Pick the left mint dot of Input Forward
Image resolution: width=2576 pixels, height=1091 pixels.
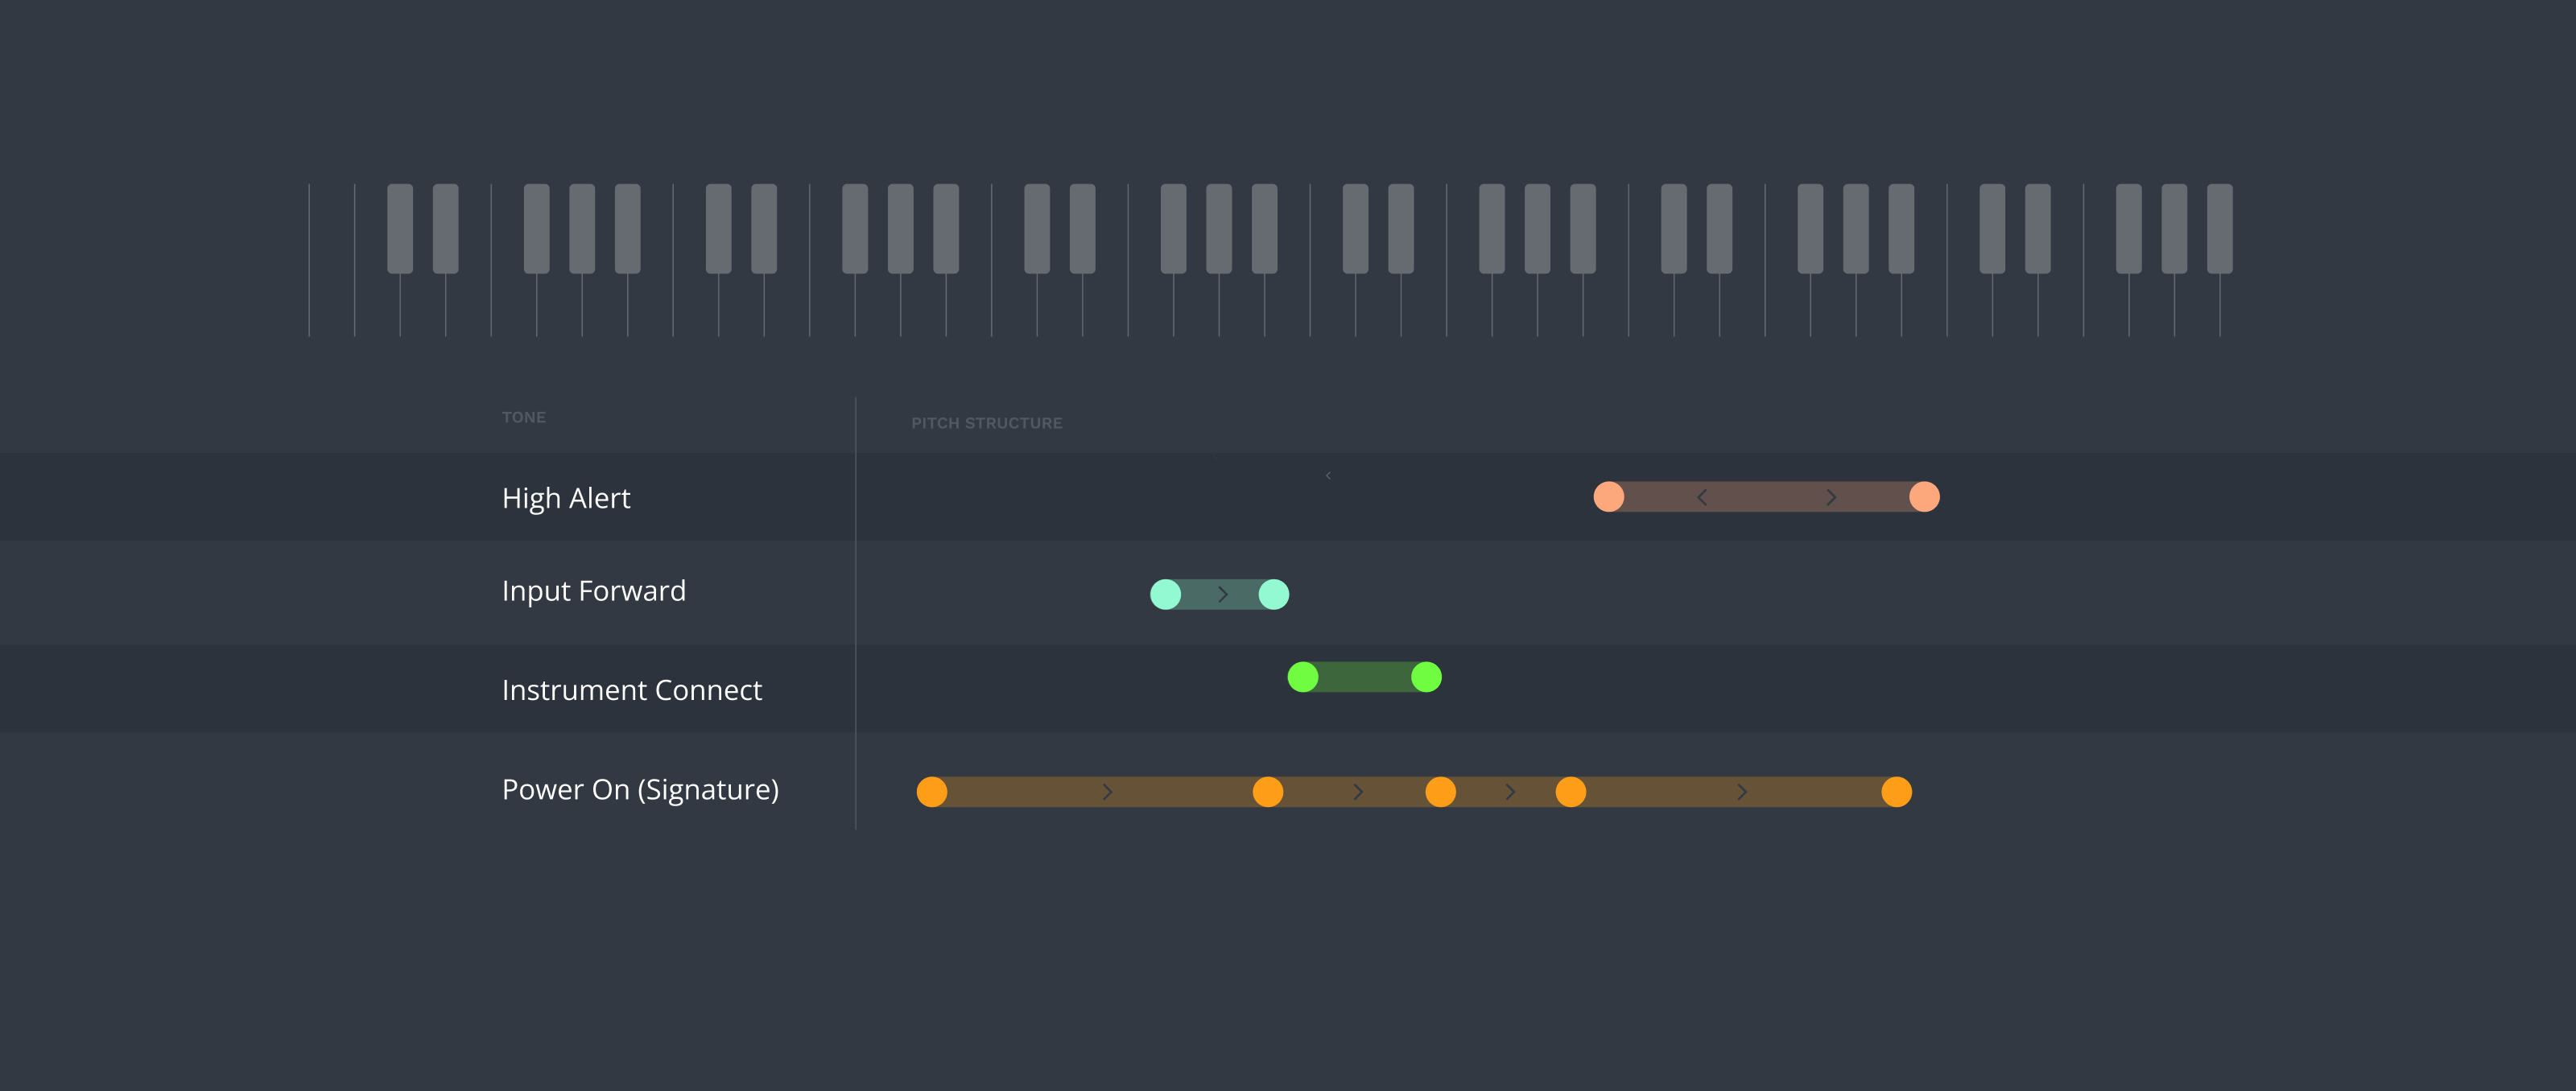pos(1166,595)
